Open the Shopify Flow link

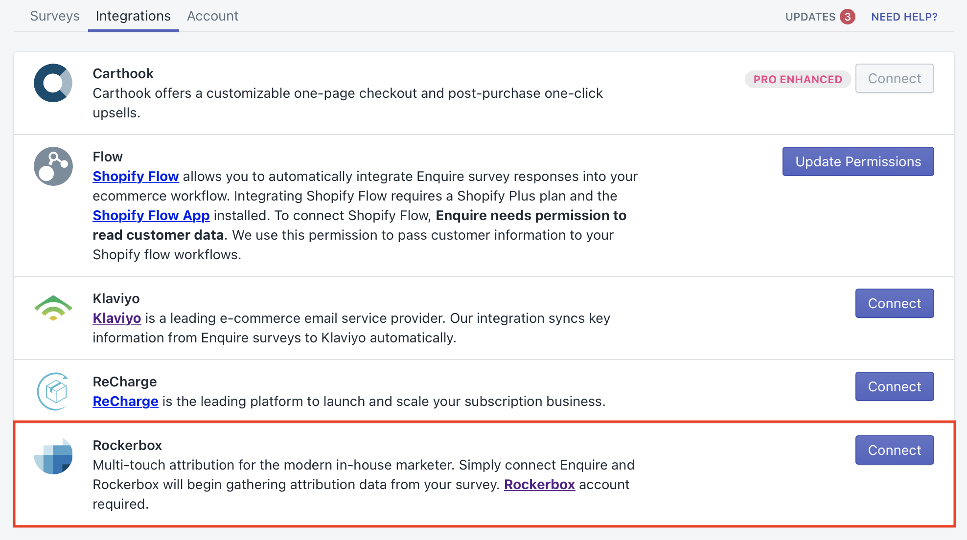pyautogui.click(x=136, y=176)
